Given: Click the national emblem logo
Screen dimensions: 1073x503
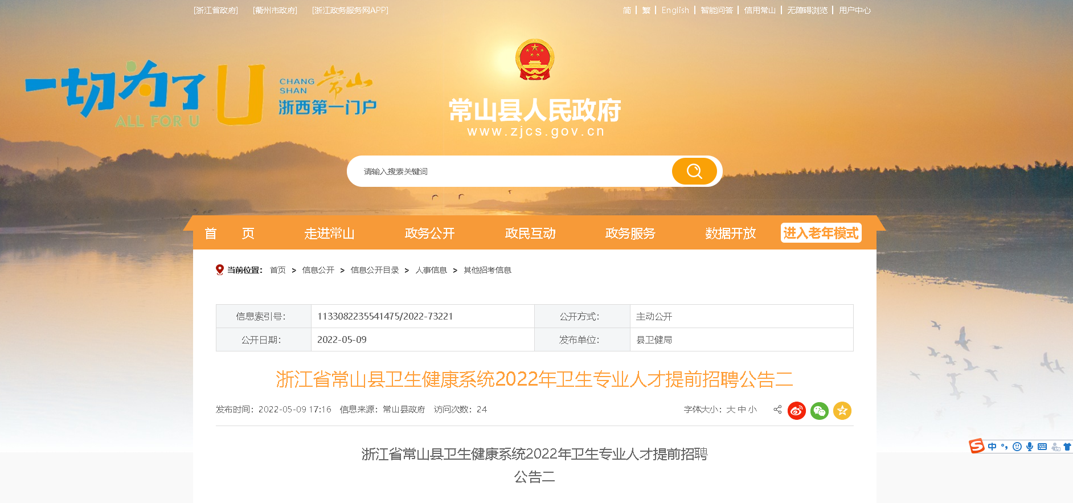Looking at the screenshot, I should [534, 60].
